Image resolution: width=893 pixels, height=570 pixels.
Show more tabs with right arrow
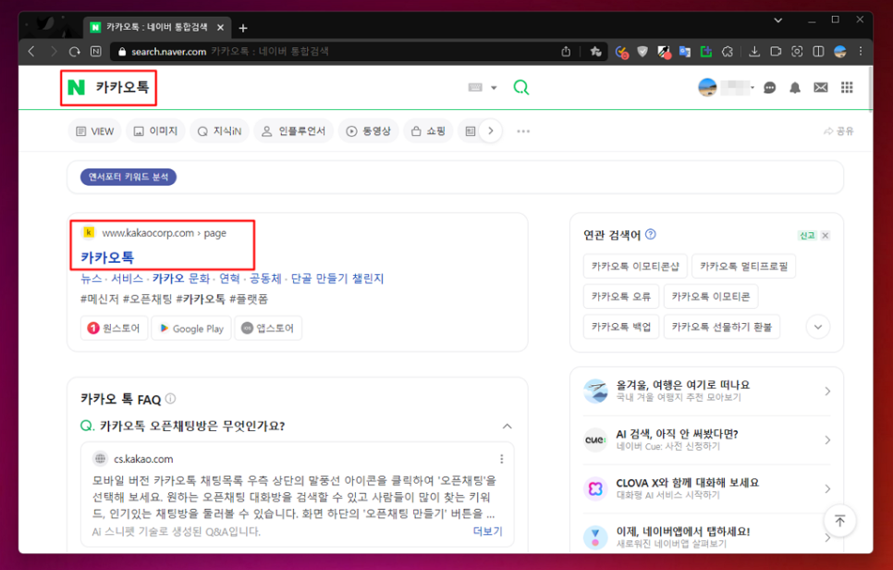pos(490,131)
